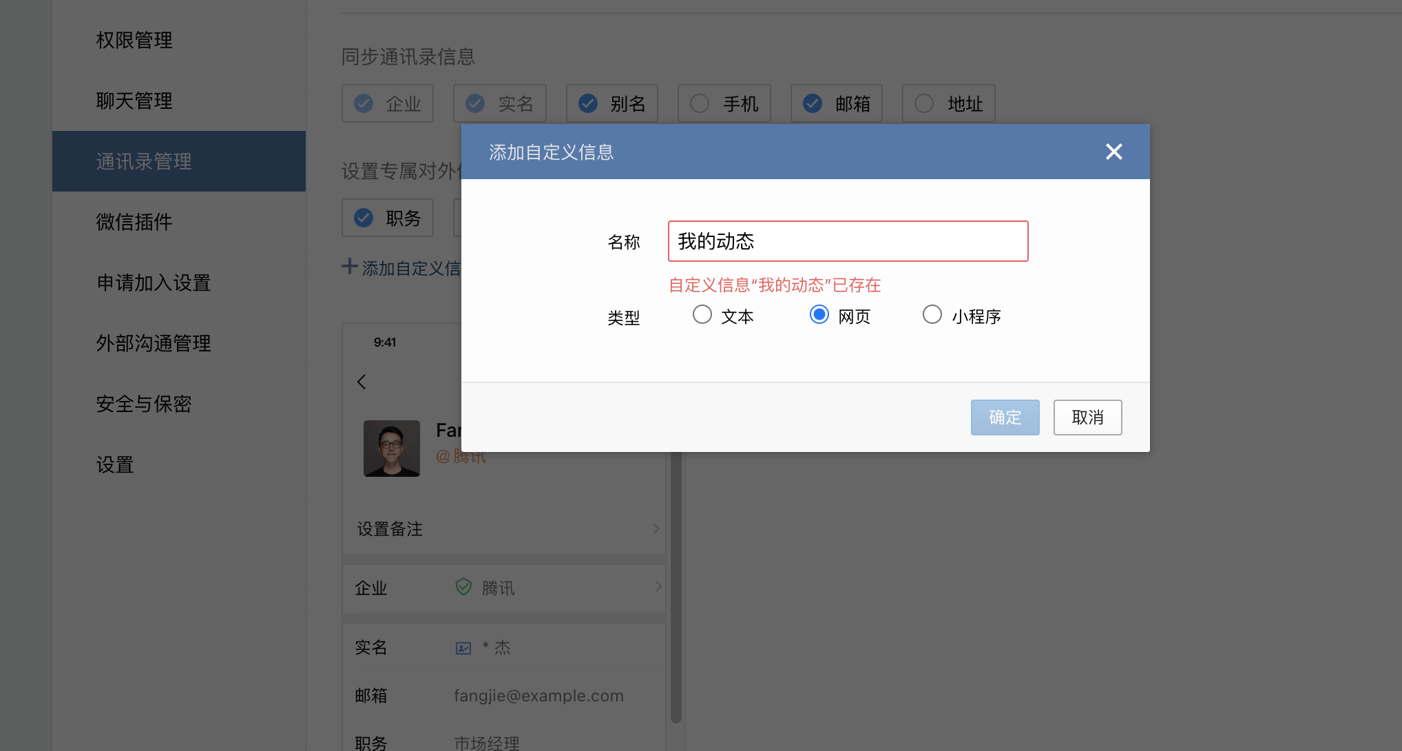Click the back arrow in phone preview

click(x=362, y=382)
